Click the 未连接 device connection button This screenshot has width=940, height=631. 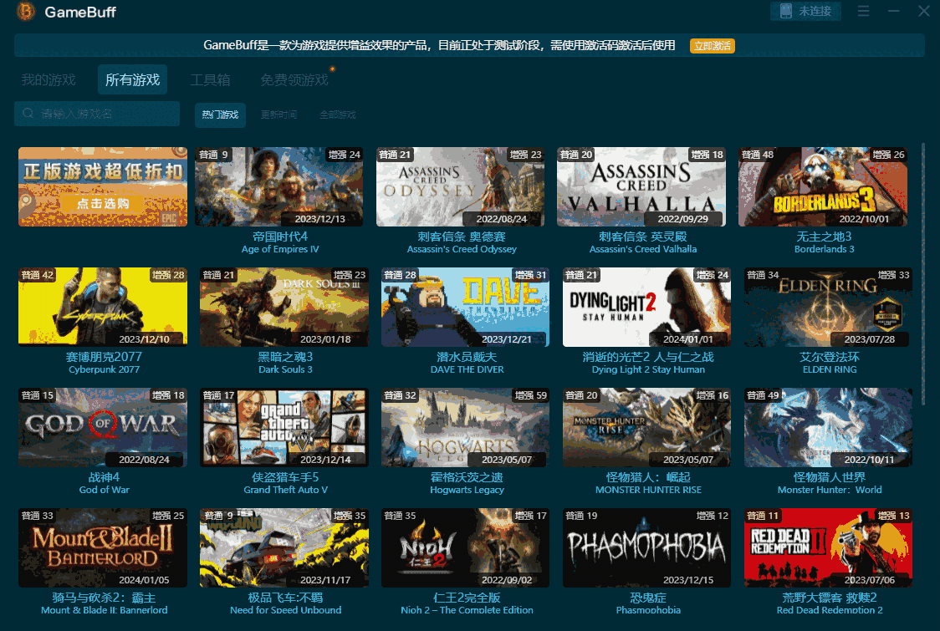[805, 12]
